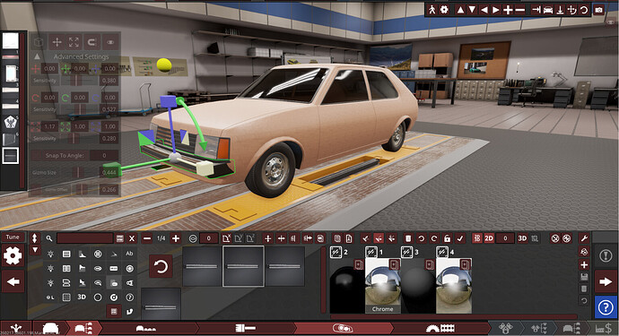Toggle the 3D fixture mode in toolbar
Screen dimensions: 619x336
click(522, 238)
